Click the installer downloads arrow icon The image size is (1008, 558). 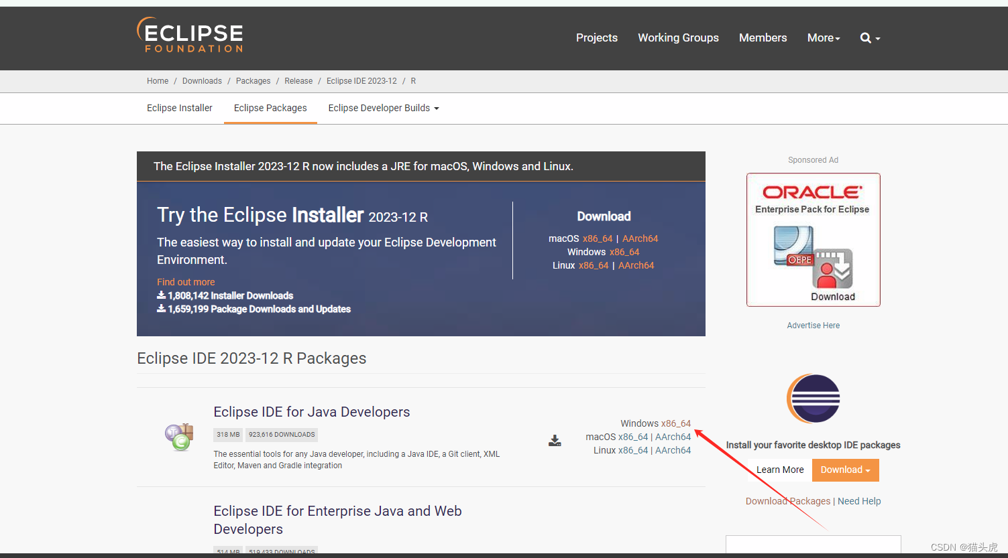click(x=161, y=295)
